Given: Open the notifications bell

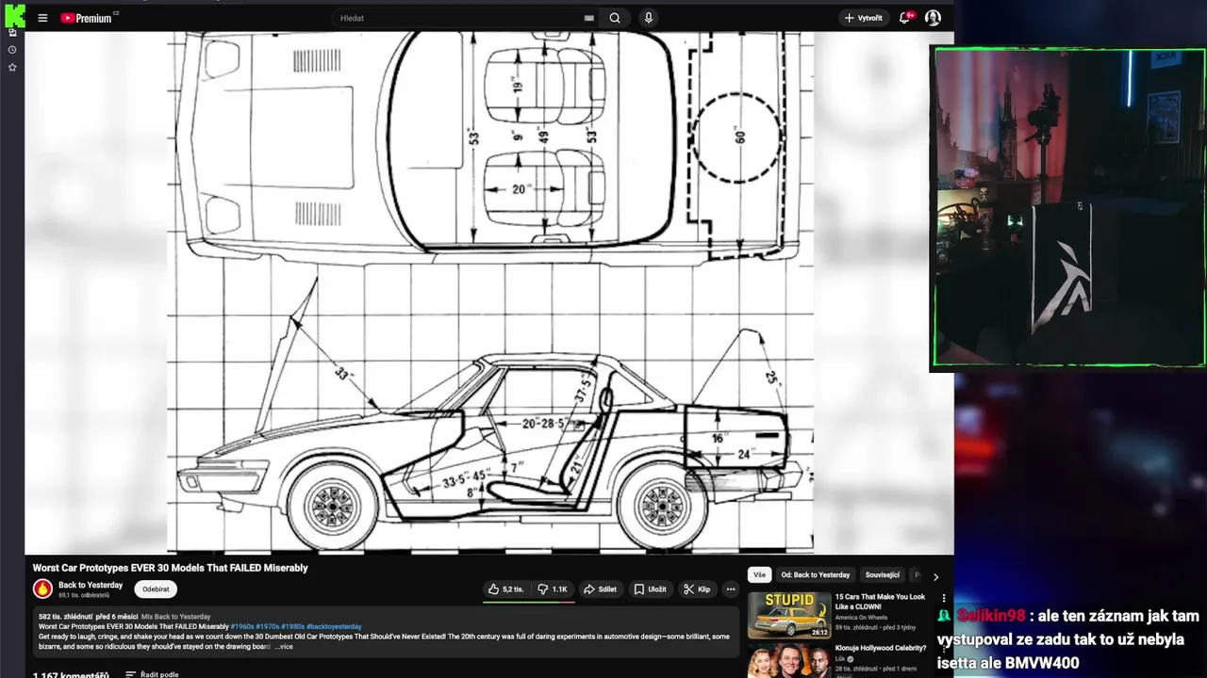Looking at the screenshot, I should point(905,18).
